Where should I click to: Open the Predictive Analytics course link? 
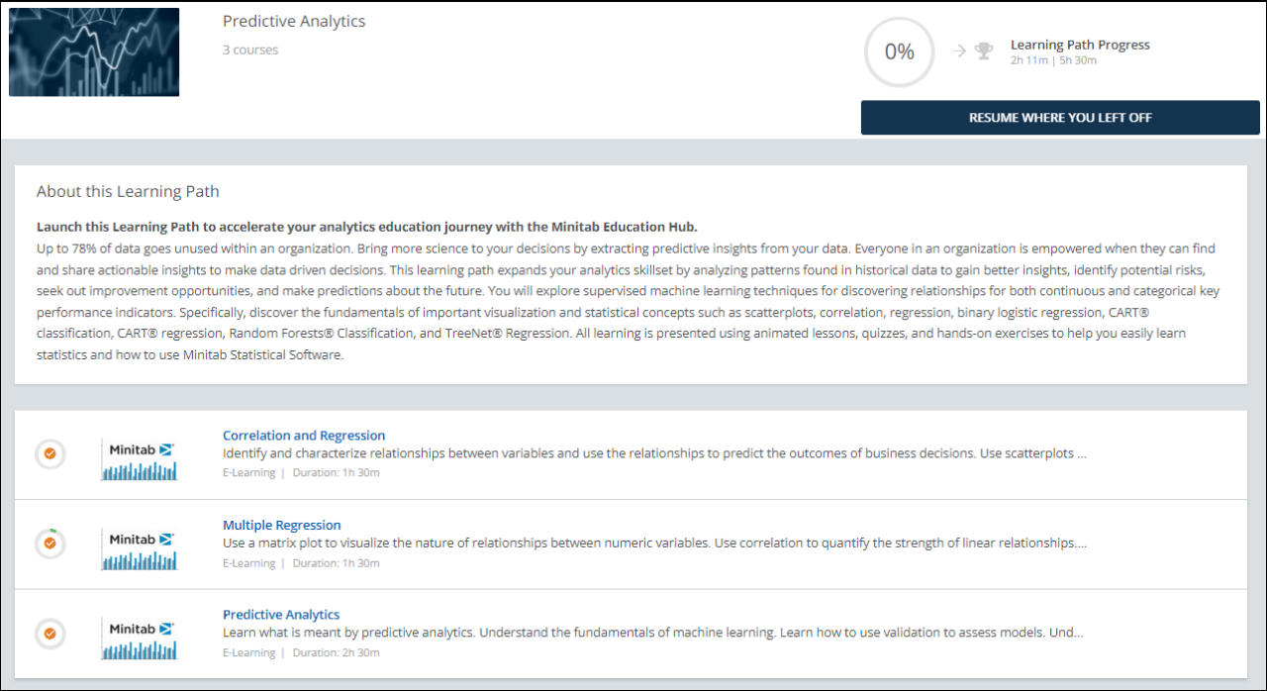281,615
